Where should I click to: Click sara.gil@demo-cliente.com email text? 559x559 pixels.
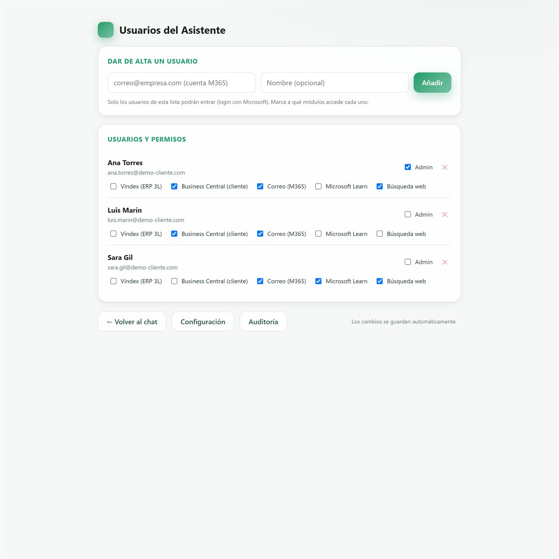click(142, 267)
